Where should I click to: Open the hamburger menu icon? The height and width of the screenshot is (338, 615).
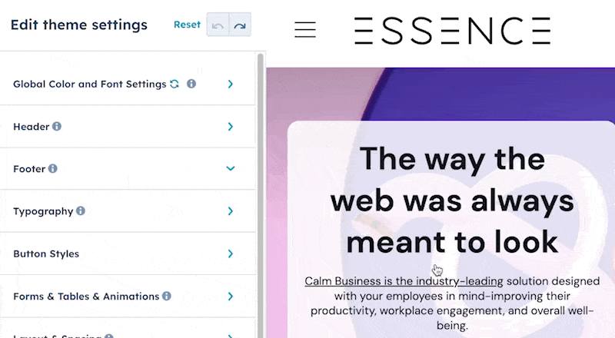[x=305, y=29]
